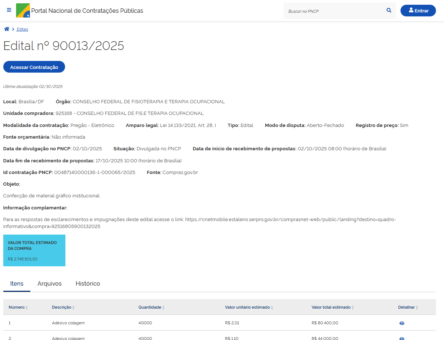The width and height of the screenshot is (444, 340).
Task: Follow the Editais breadcrumb link
Action: pyautogui.click(x=22, y=29)
